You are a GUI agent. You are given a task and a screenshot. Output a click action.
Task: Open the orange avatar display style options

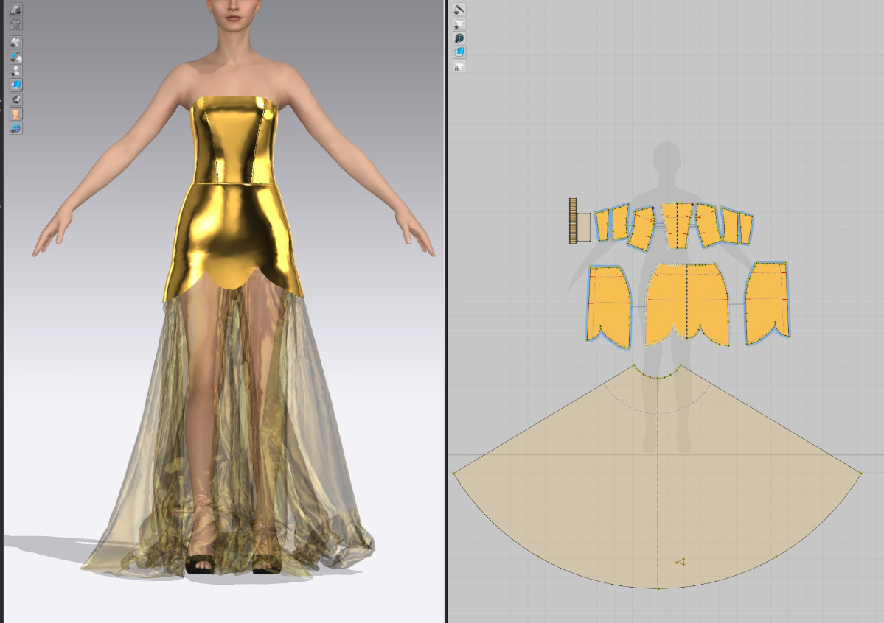(15, 113)
